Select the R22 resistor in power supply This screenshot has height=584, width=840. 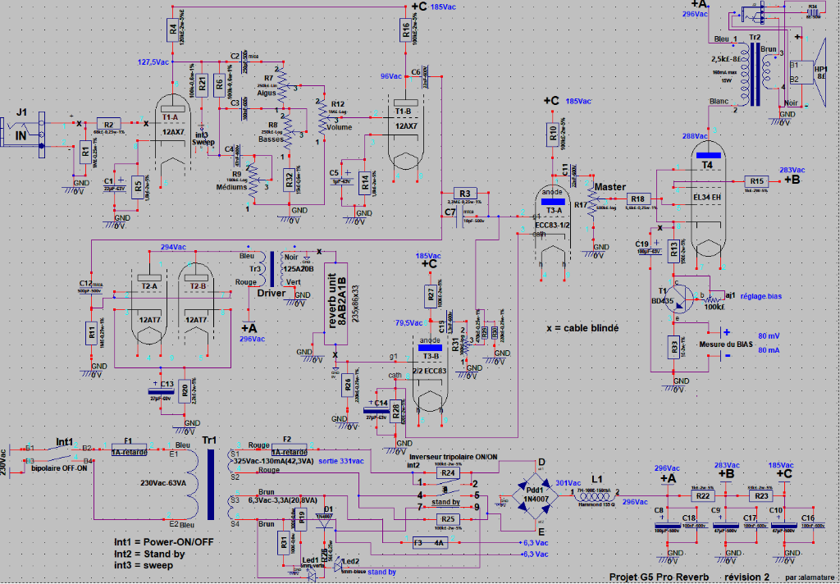[x=701, y=495]
